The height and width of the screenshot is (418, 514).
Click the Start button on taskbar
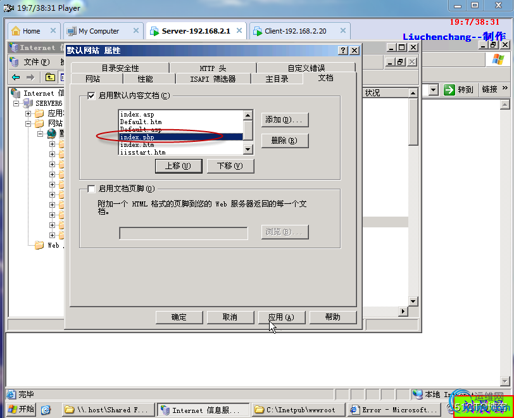coord(22,409)
